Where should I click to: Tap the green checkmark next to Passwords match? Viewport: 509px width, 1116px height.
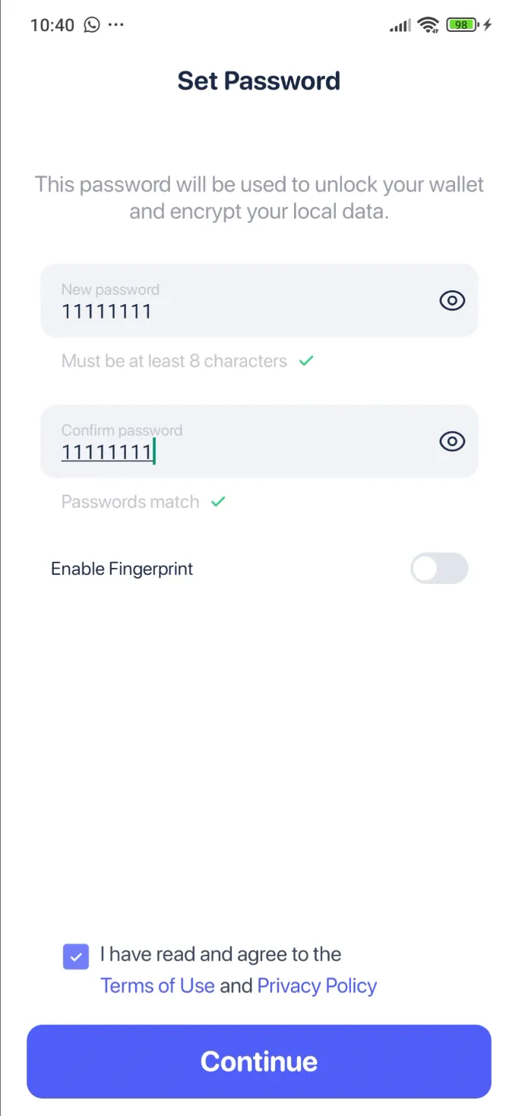pos(218,501)
